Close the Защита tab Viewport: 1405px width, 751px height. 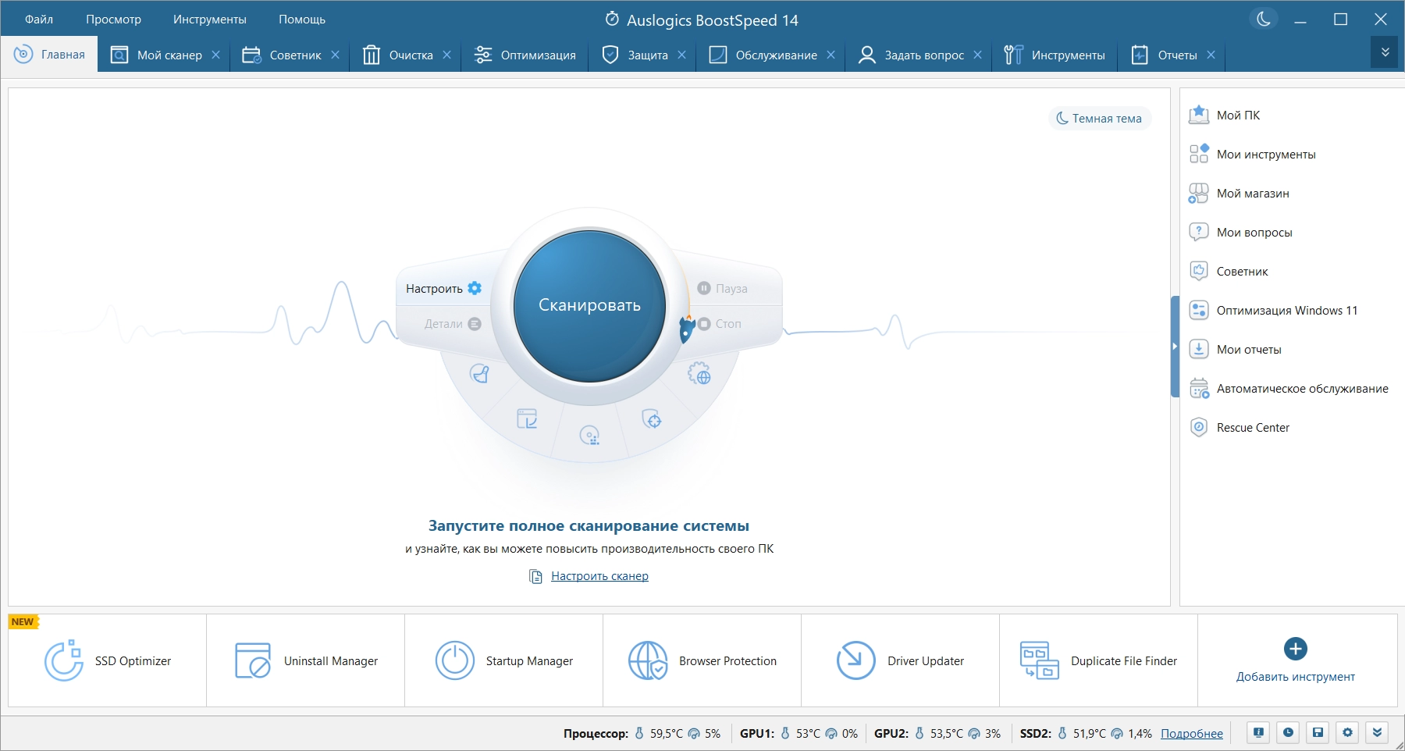[681, 55]
